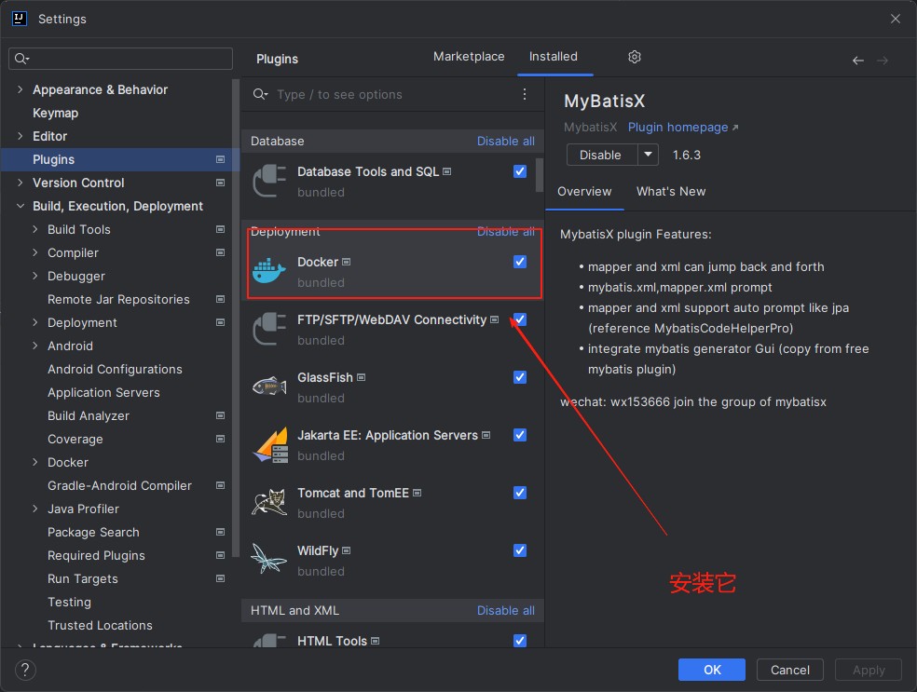Click the WildFly dragonfly plugin icon

(x=268, y=560)
